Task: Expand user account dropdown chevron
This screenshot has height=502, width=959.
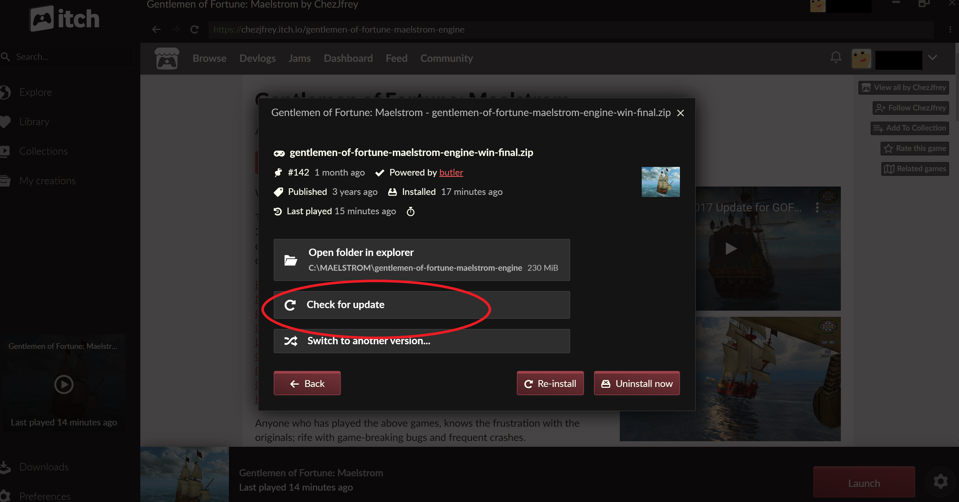Action: click(932, 58)
